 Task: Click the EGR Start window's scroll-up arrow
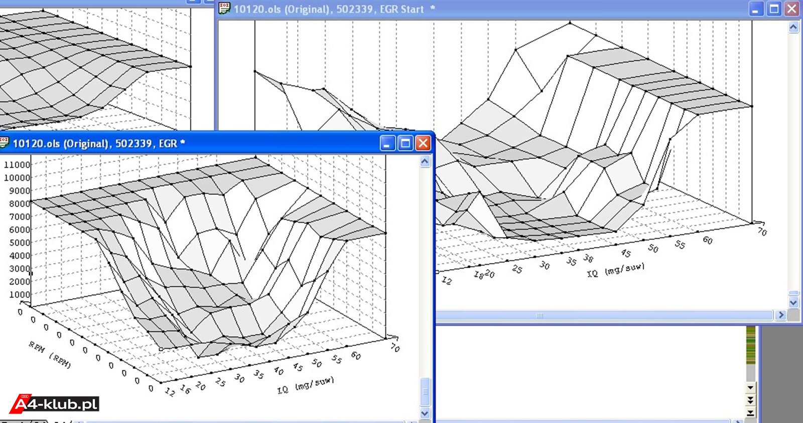793,27
